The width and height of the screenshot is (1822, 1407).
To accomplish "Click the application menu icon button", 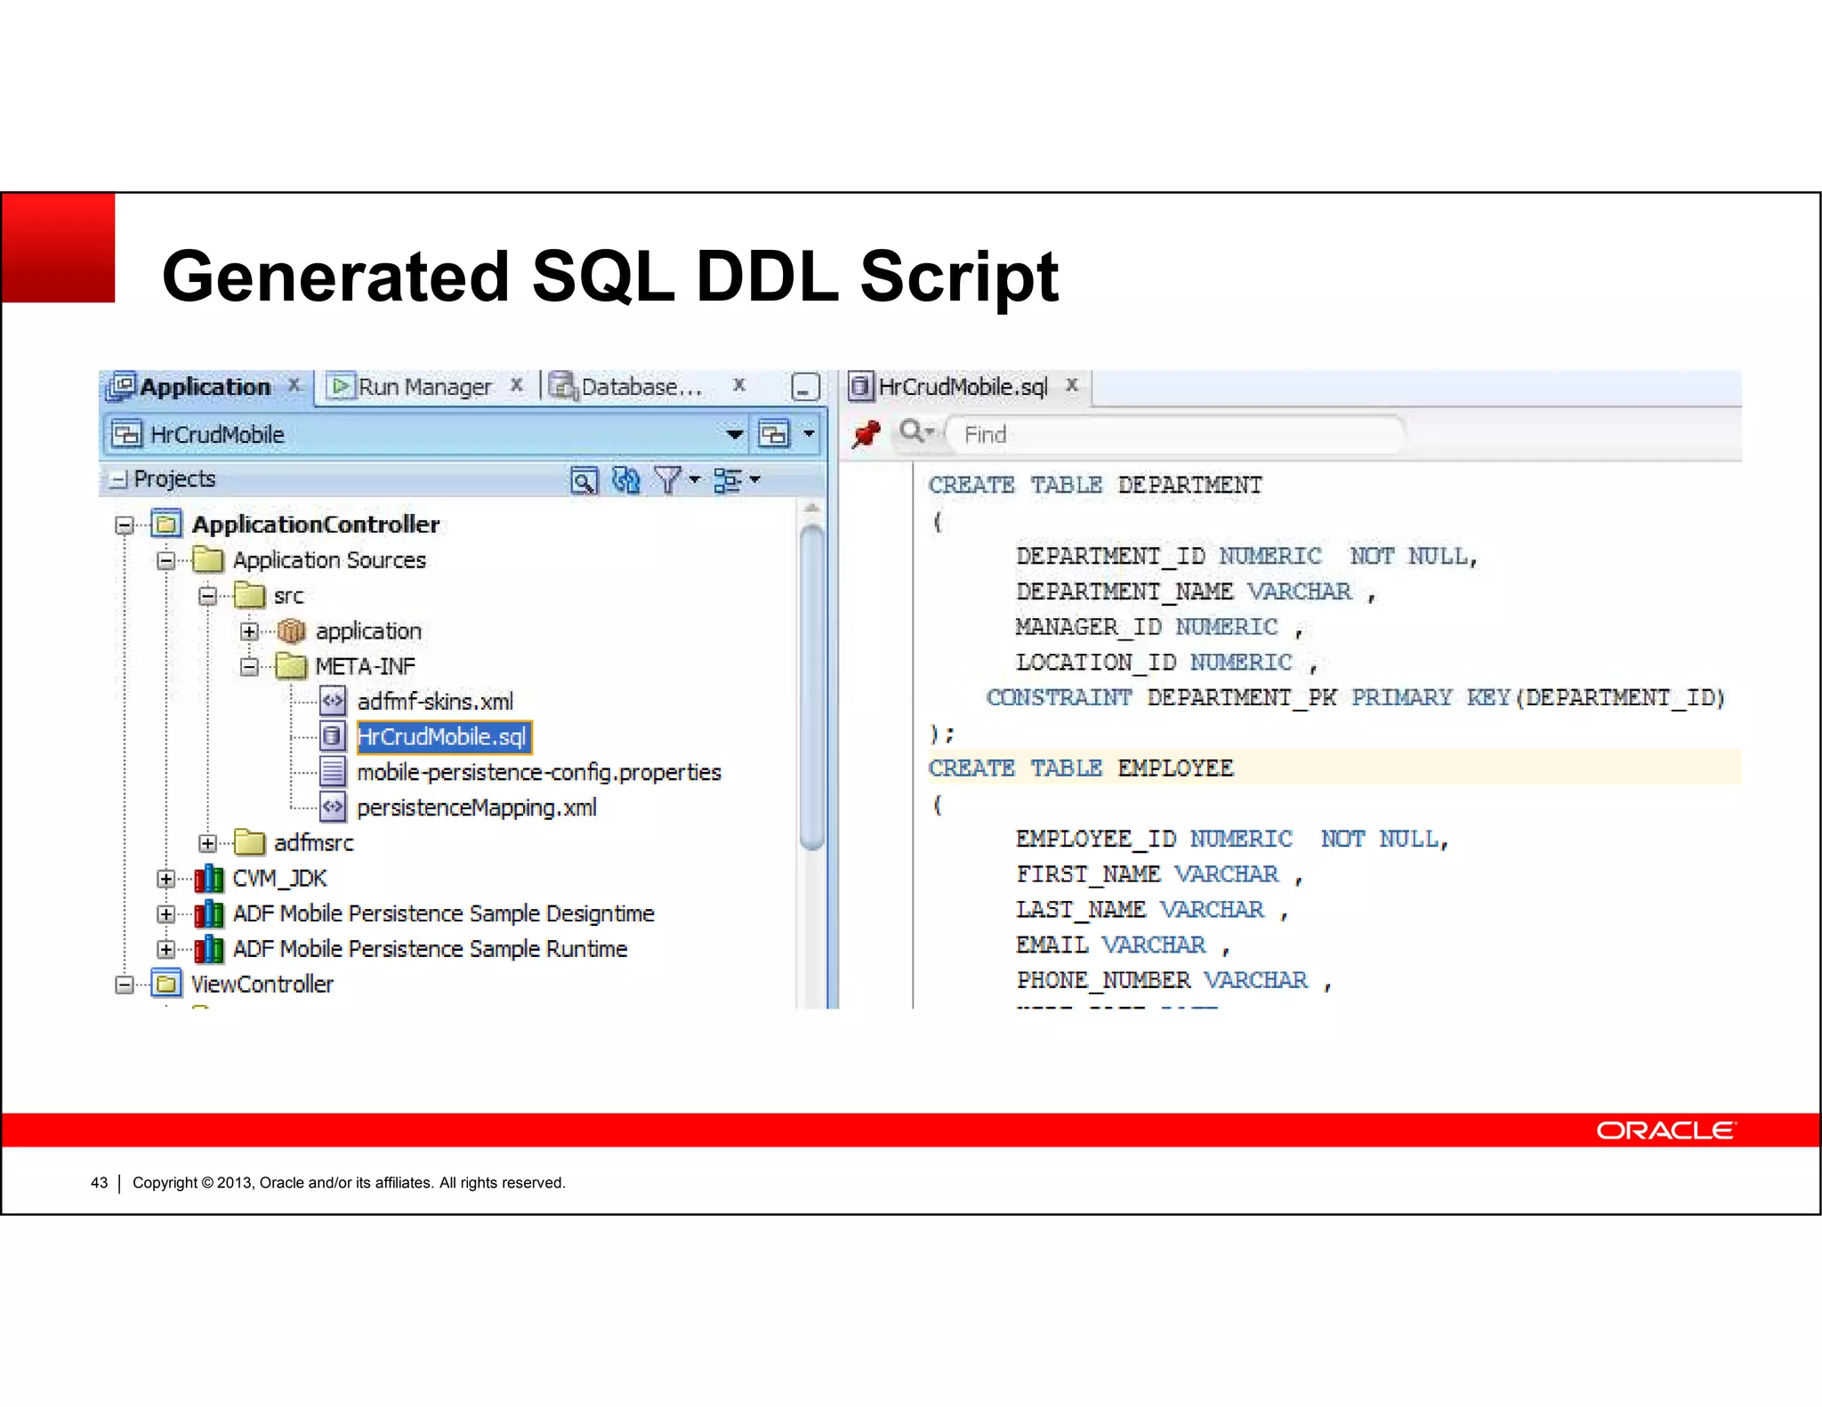I will point(773,434).
